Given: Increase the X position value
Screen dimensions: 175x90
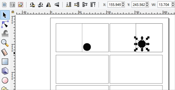Looking at the screenshot, I should coord(123,3).
